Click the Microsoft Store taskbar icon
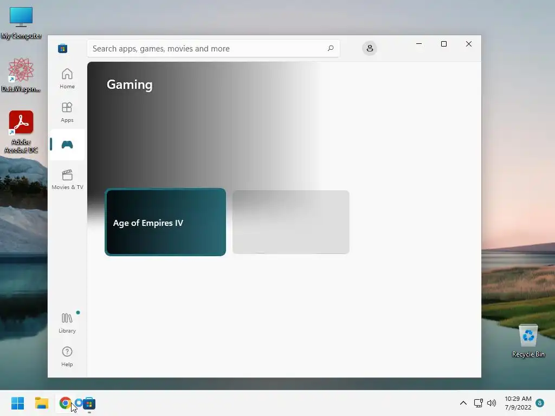 89,403
